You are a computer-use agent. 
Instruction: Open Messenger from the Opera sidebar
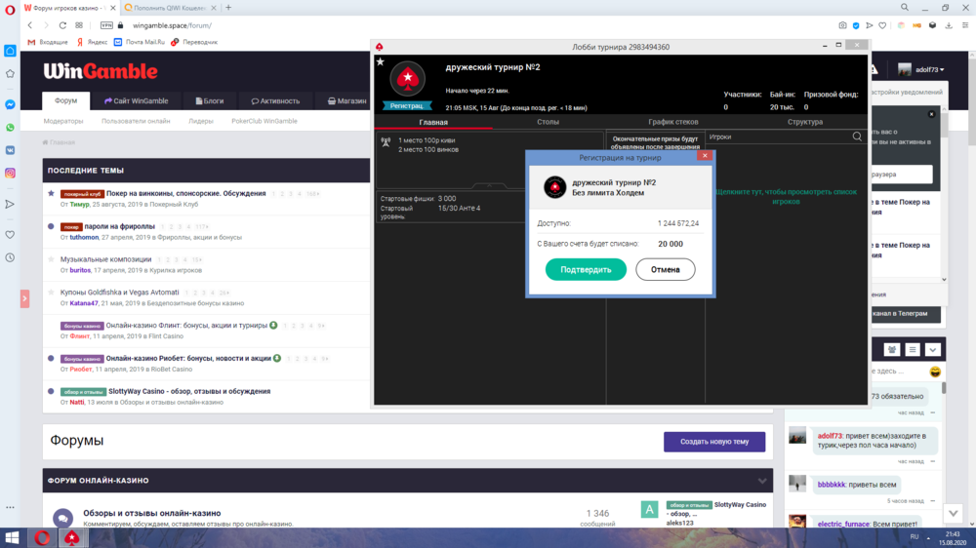(x=10, y=104)
